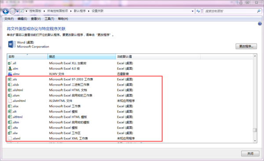The width and height of the screenshot is (264, 161).
Task: Click XLMV 文件 description text
Action: point(57,74)
